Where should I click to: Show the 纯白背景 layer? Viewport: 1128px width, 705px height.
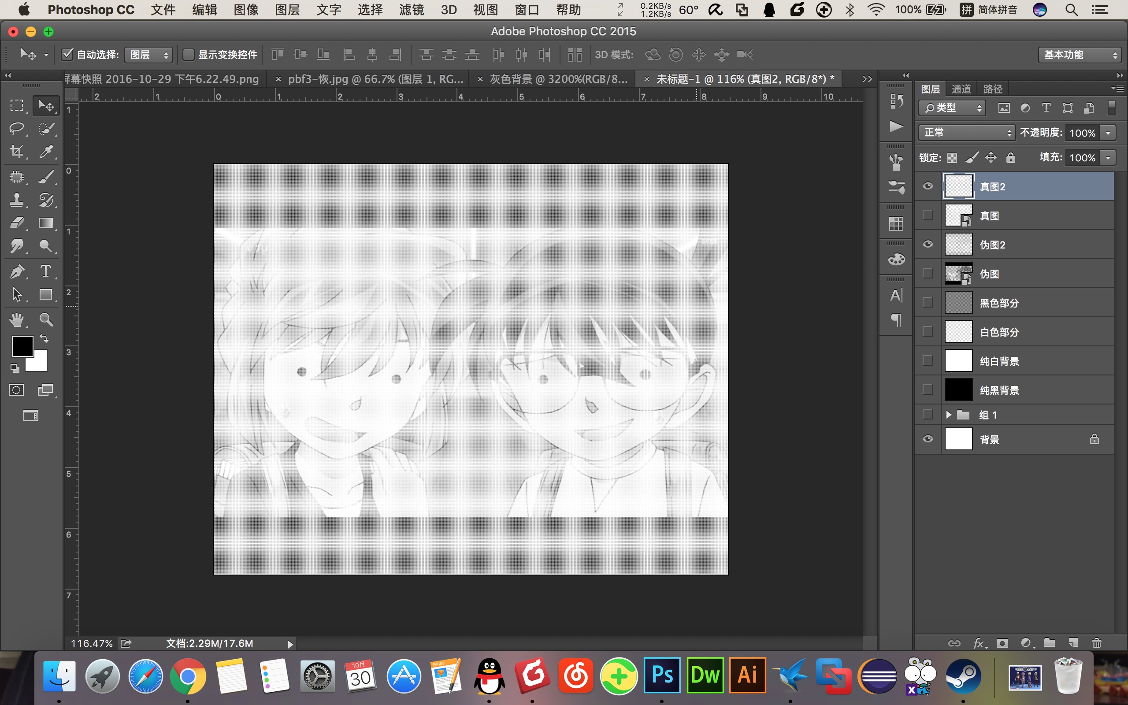click(x=928, y=360)
